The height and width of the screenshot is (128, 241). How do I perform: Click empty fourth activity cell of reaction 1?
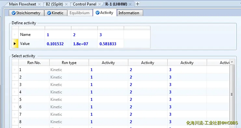[218, 69]
